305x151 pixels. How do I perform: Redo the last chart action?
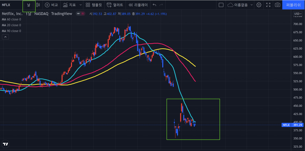click(x=161, y=5)
